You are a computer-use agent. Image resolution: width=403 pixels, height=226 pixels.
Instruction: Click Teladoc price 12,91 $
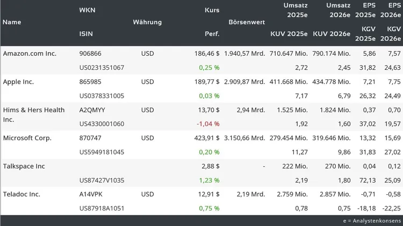[208, 194]
